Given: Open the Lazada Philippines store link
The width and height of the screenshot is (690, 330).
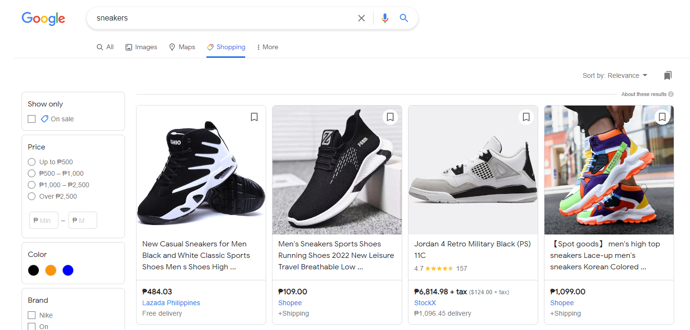Looking at the screenshot, I should coord(171,302).
